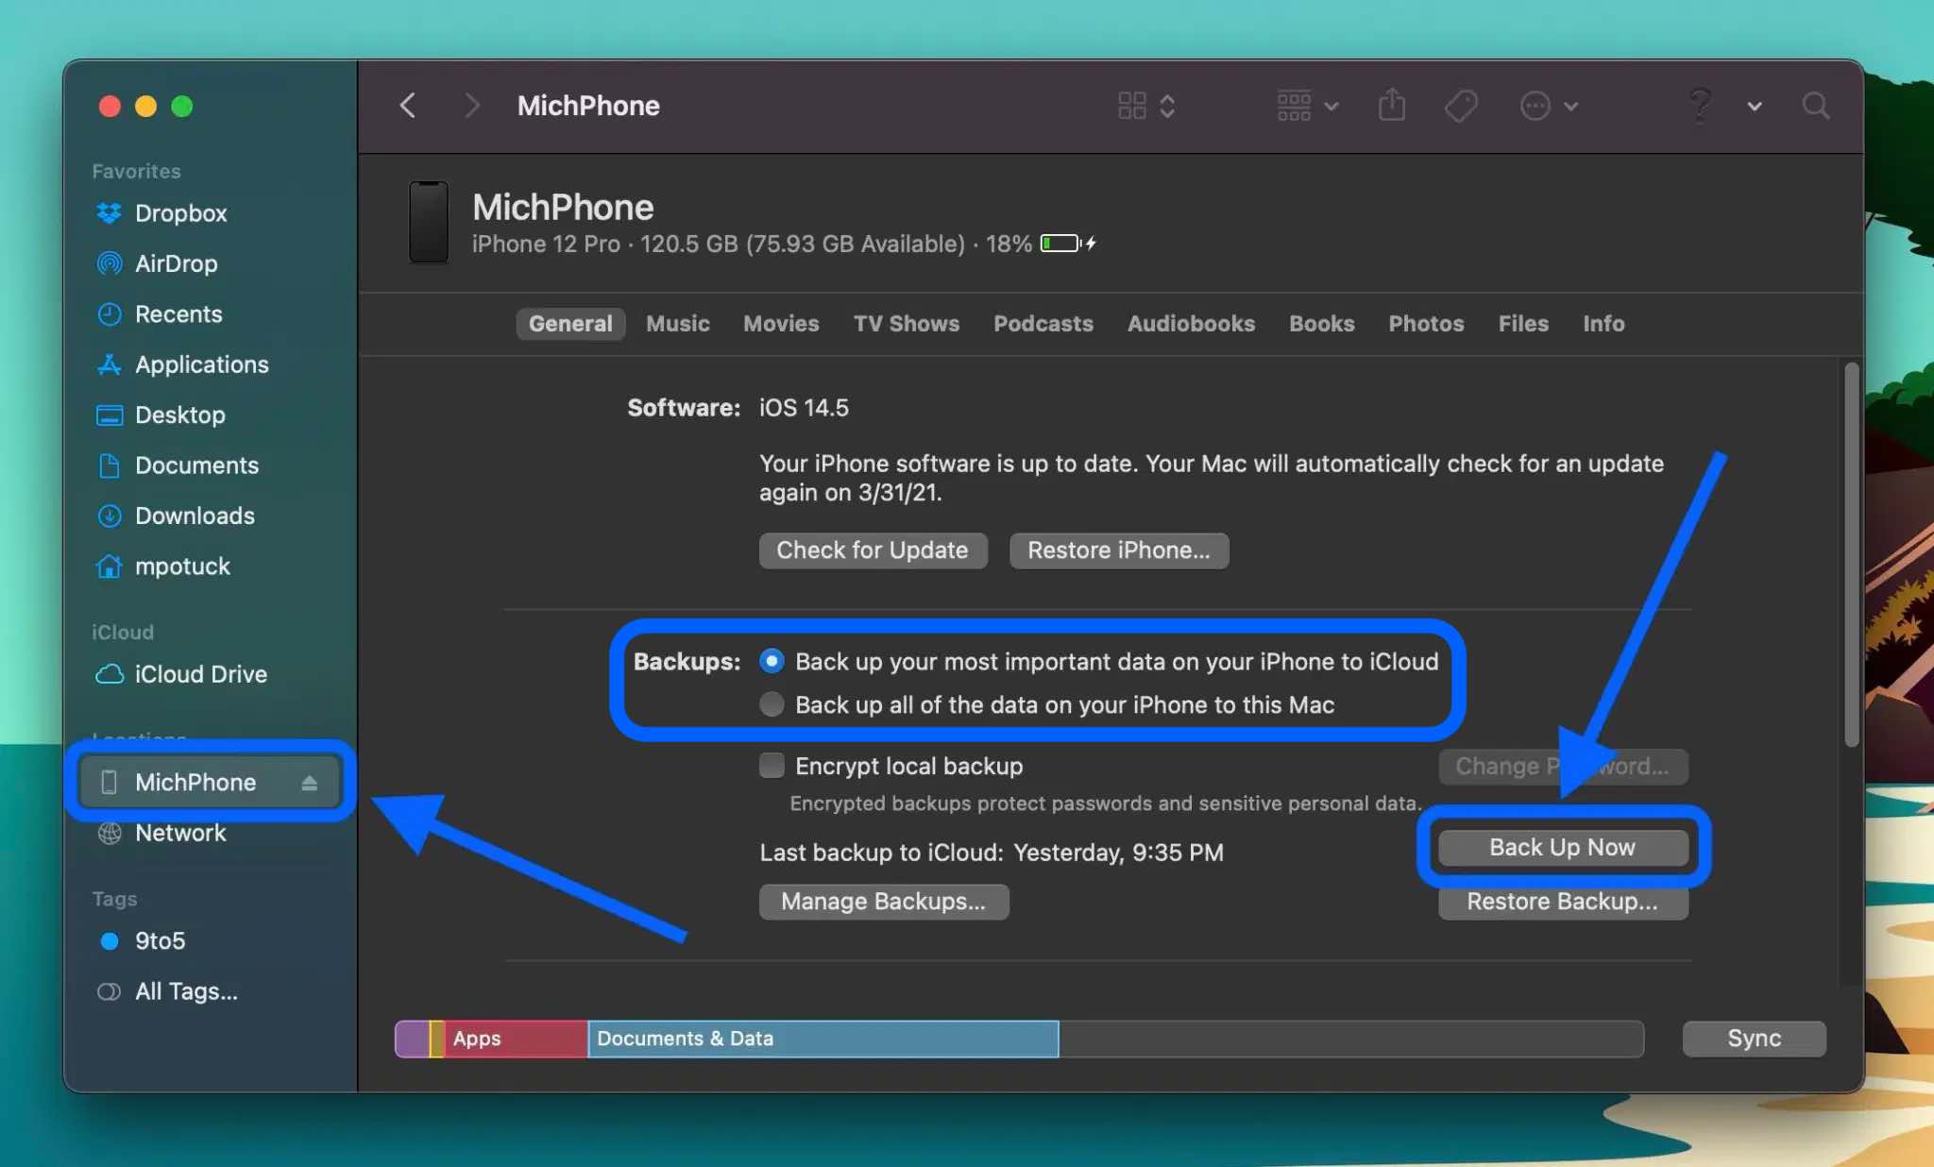The width and height of the screenshot is (1934, 1167).
Task: Open Dropbox from the sidebar
Action: tap(179, 213)
